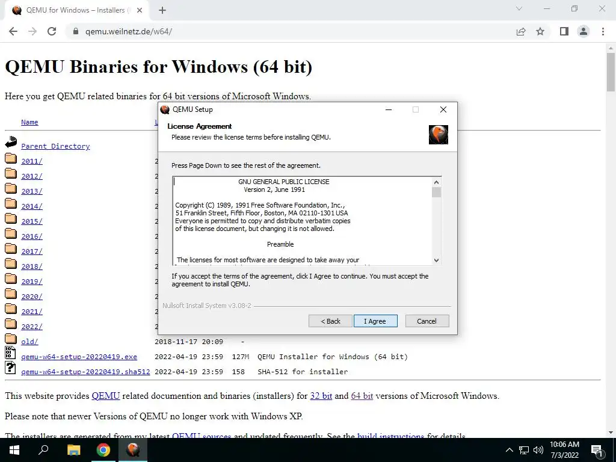The width and height of the screenshot is (616, 462).
Task: Click the license scrollbar down arrow
Action: pos(436,260)
